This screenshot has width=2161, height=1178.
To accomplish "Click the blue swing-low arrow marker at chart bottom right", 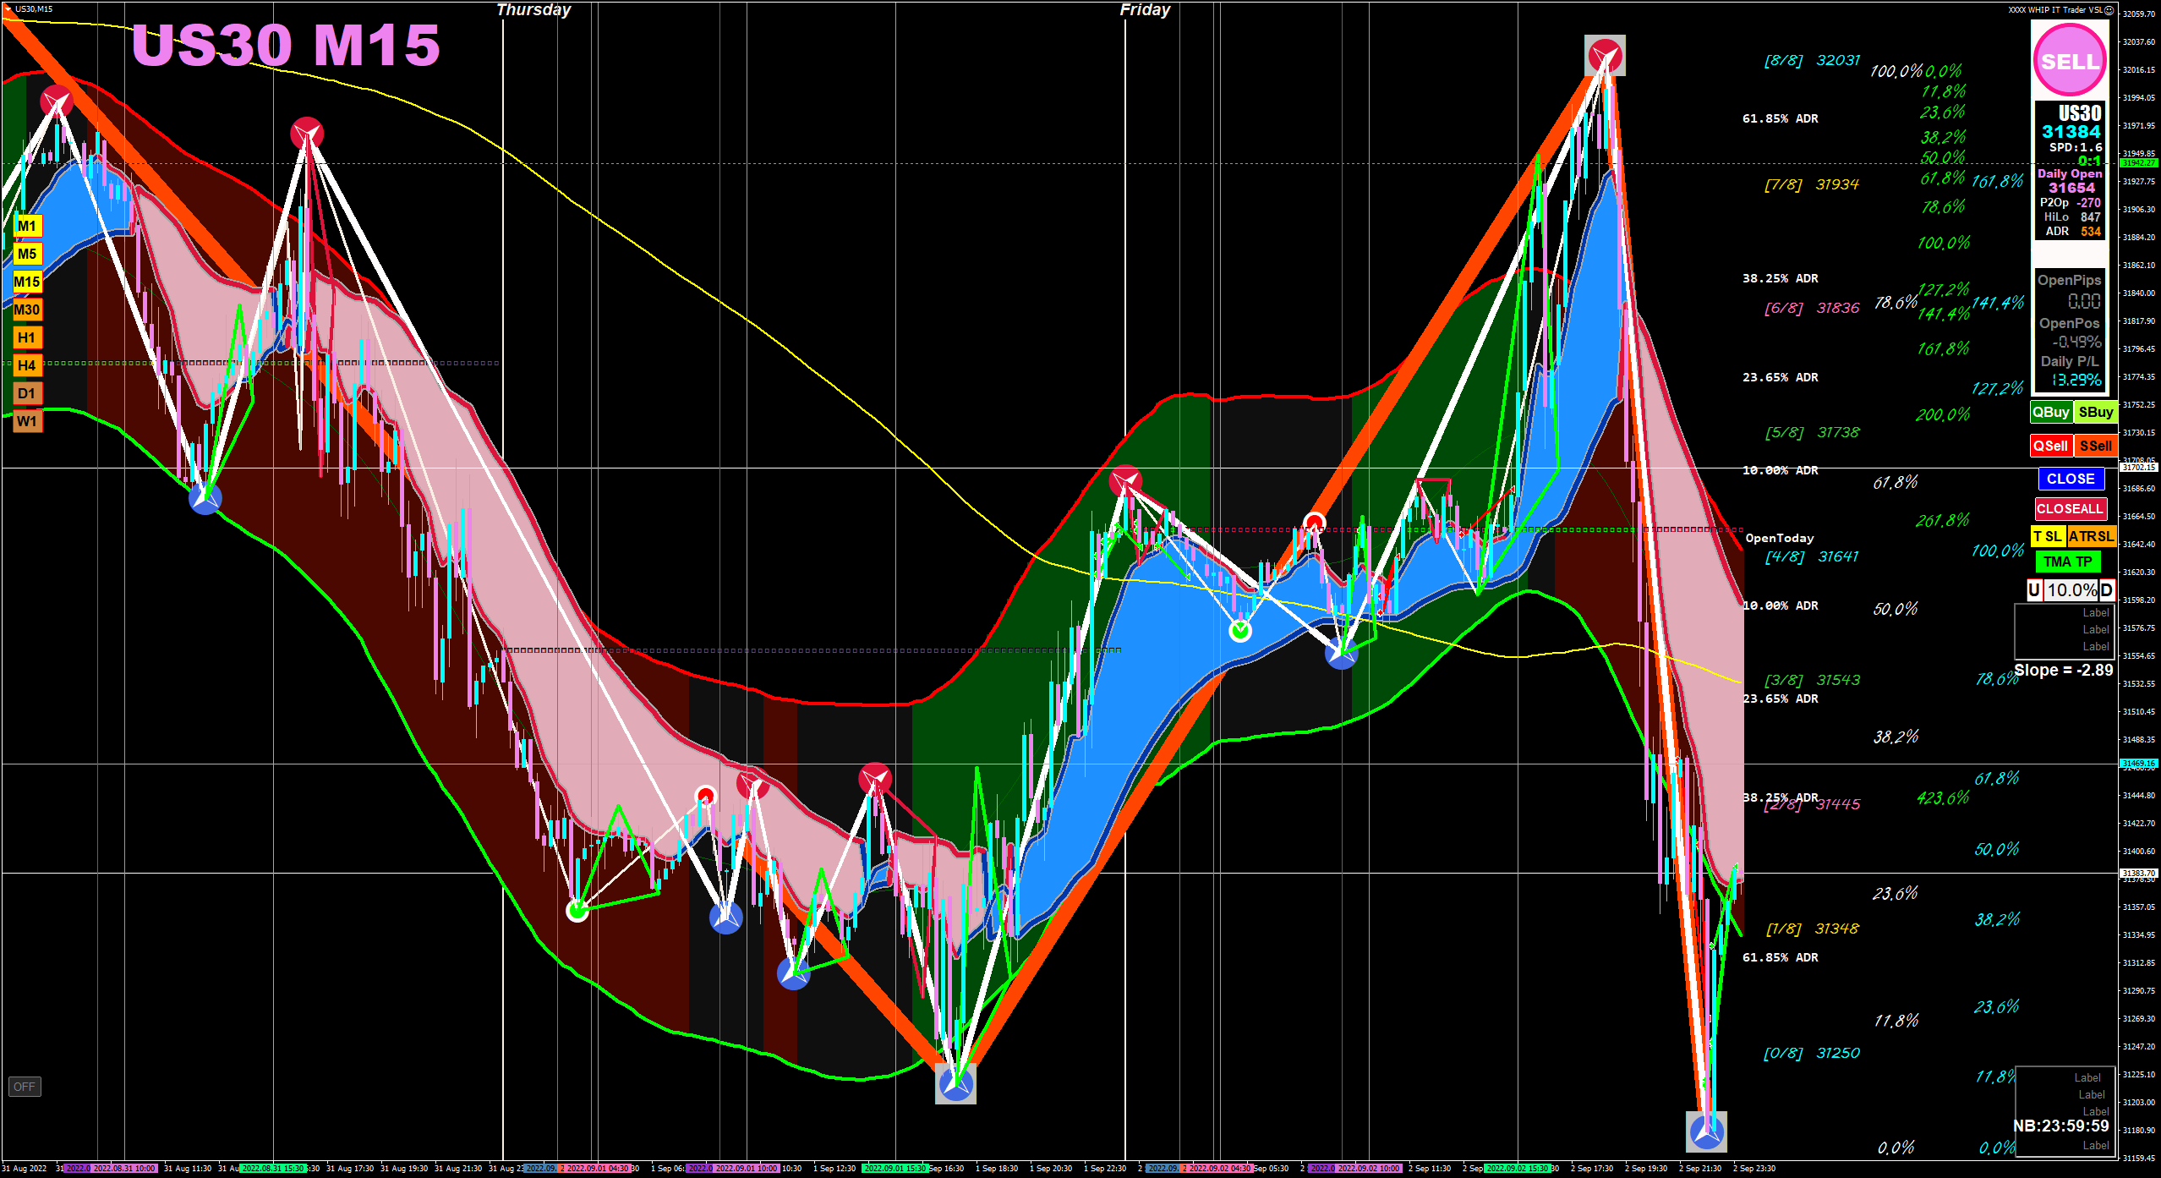I will (1705, 1131).
